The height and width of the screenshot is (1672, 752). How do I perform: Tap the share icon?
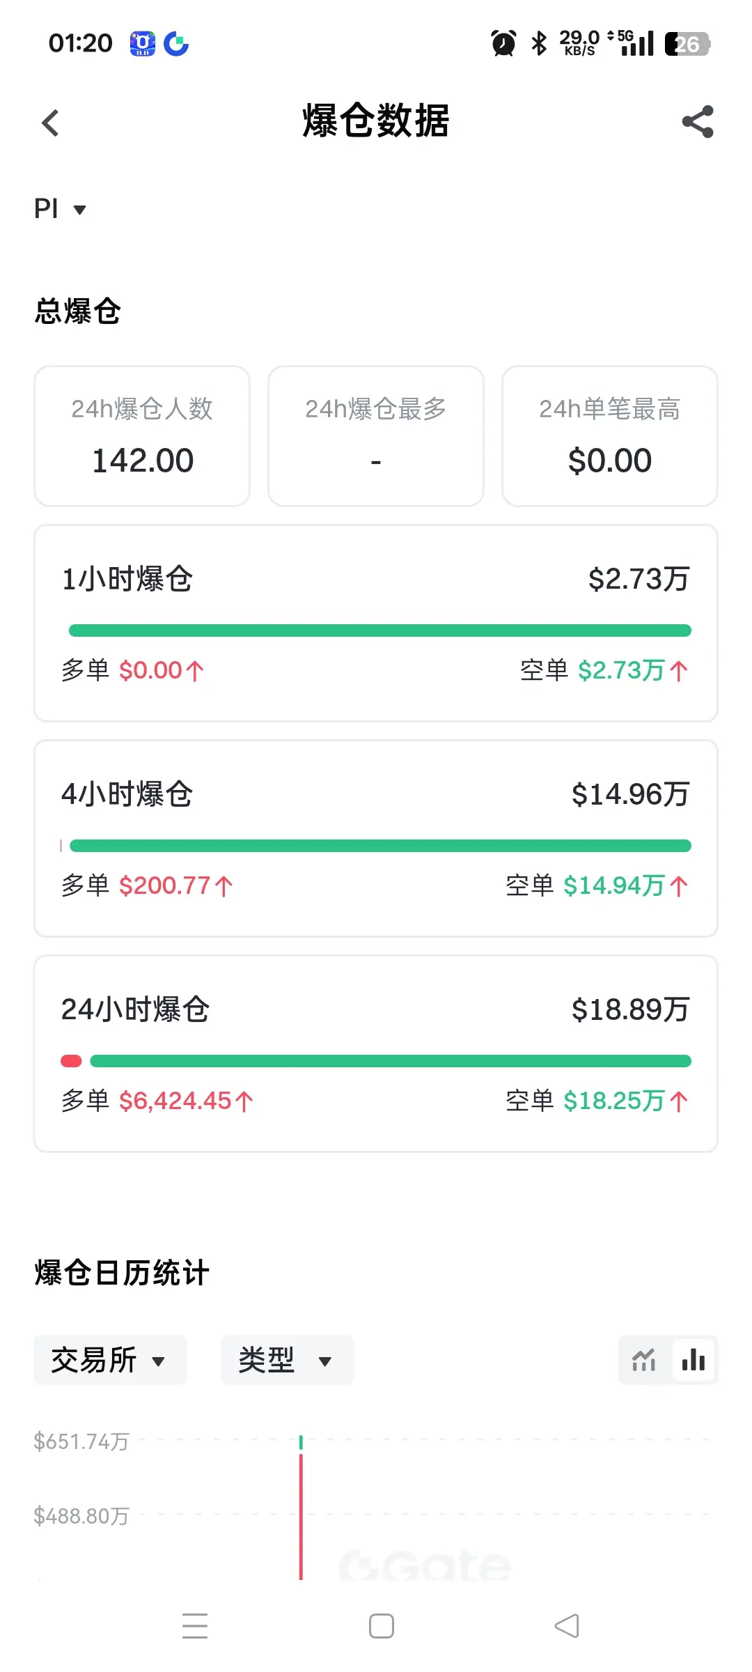click(698, 122)
